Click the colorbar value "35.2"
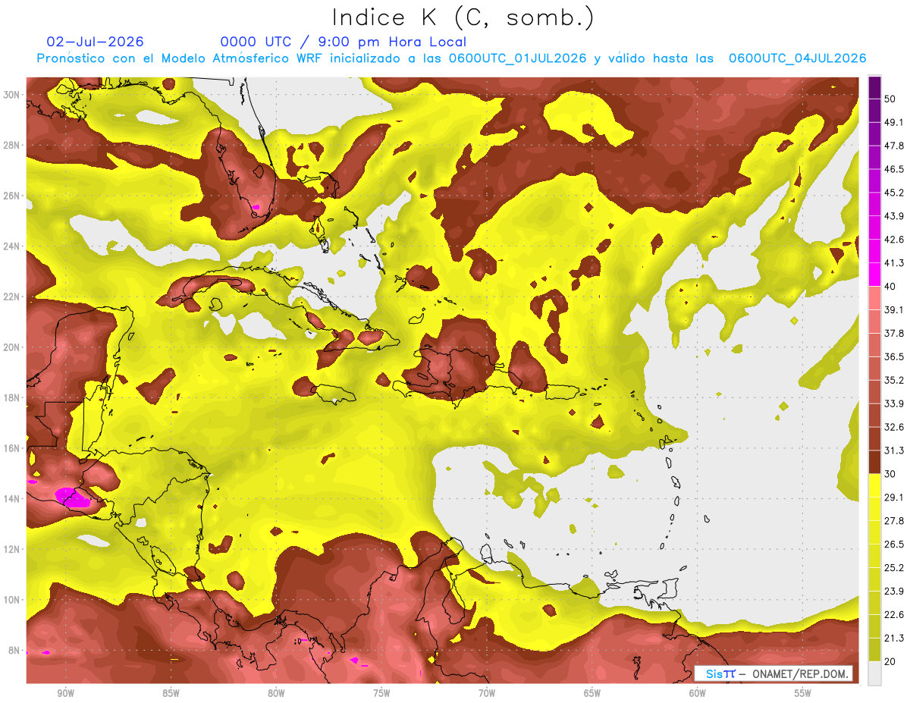Viewport: 910px width, 703px height. click(x=893, y=380)
